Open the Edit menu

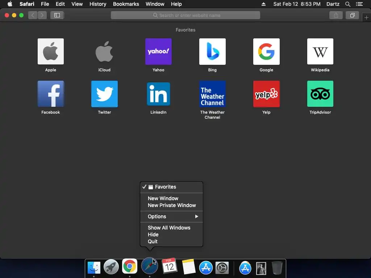click(60, 4)
